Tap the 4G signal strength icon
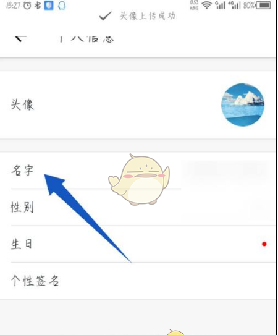The width and height of the screenshot is (278, 335). click(234, 6)
